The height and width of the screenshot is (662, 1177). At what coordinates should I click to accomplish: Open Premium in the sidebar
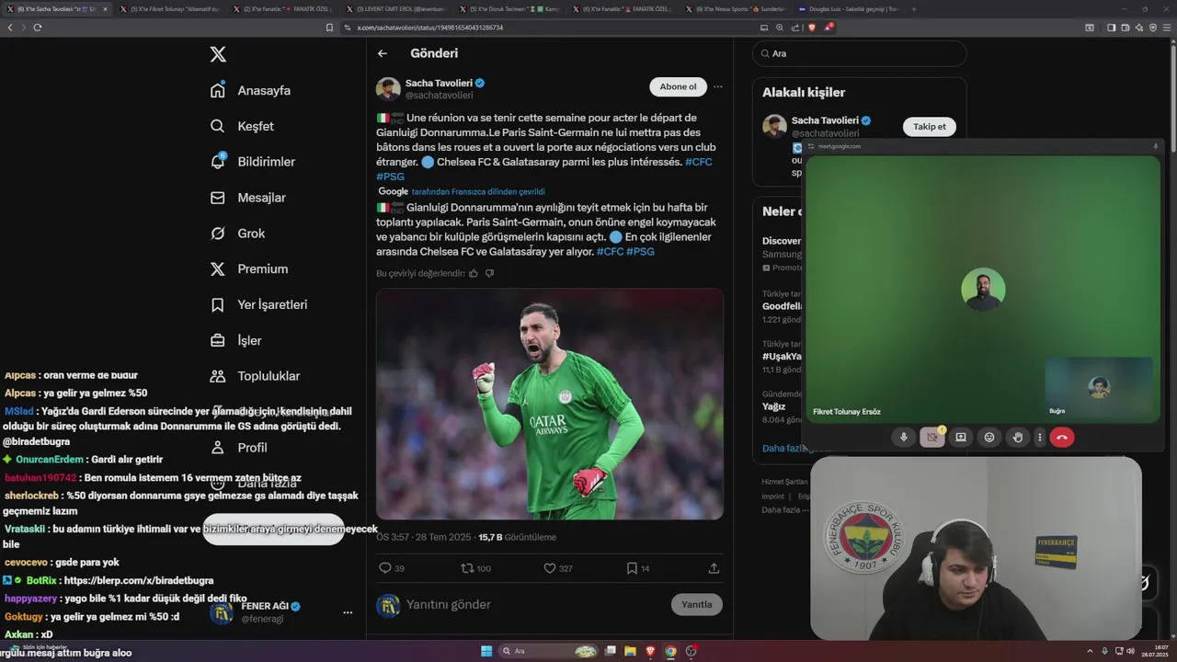(x=248, y=269)
